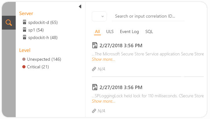The height and width of the screenshot is (119, 210).
Task: Click the correlation link icon of SPLoggingLock entry
Action: (94, 111)
